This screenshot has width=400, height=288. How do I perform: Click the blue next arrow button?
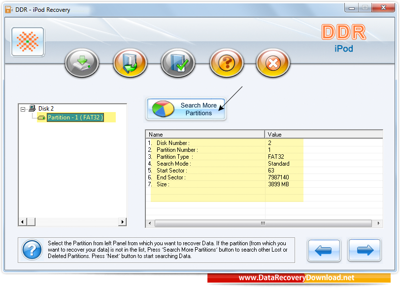[x=365, y=250]
